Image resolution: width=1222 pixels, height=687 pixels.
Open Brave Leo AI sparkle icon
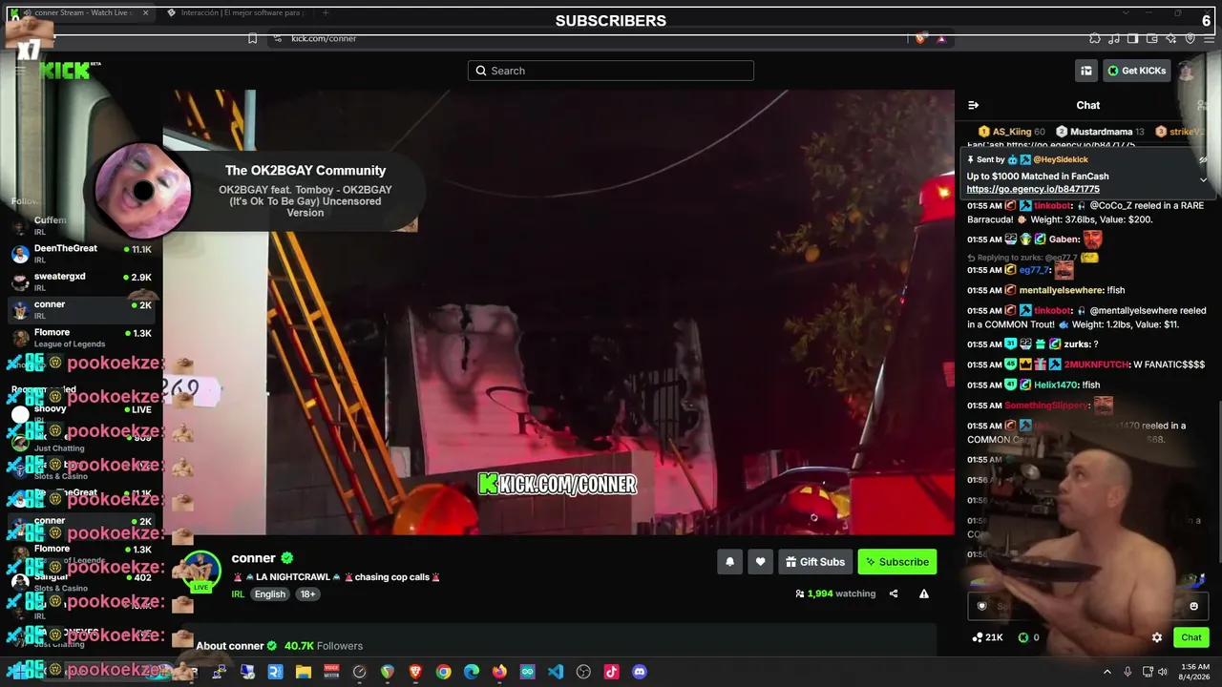(1171, 38)
